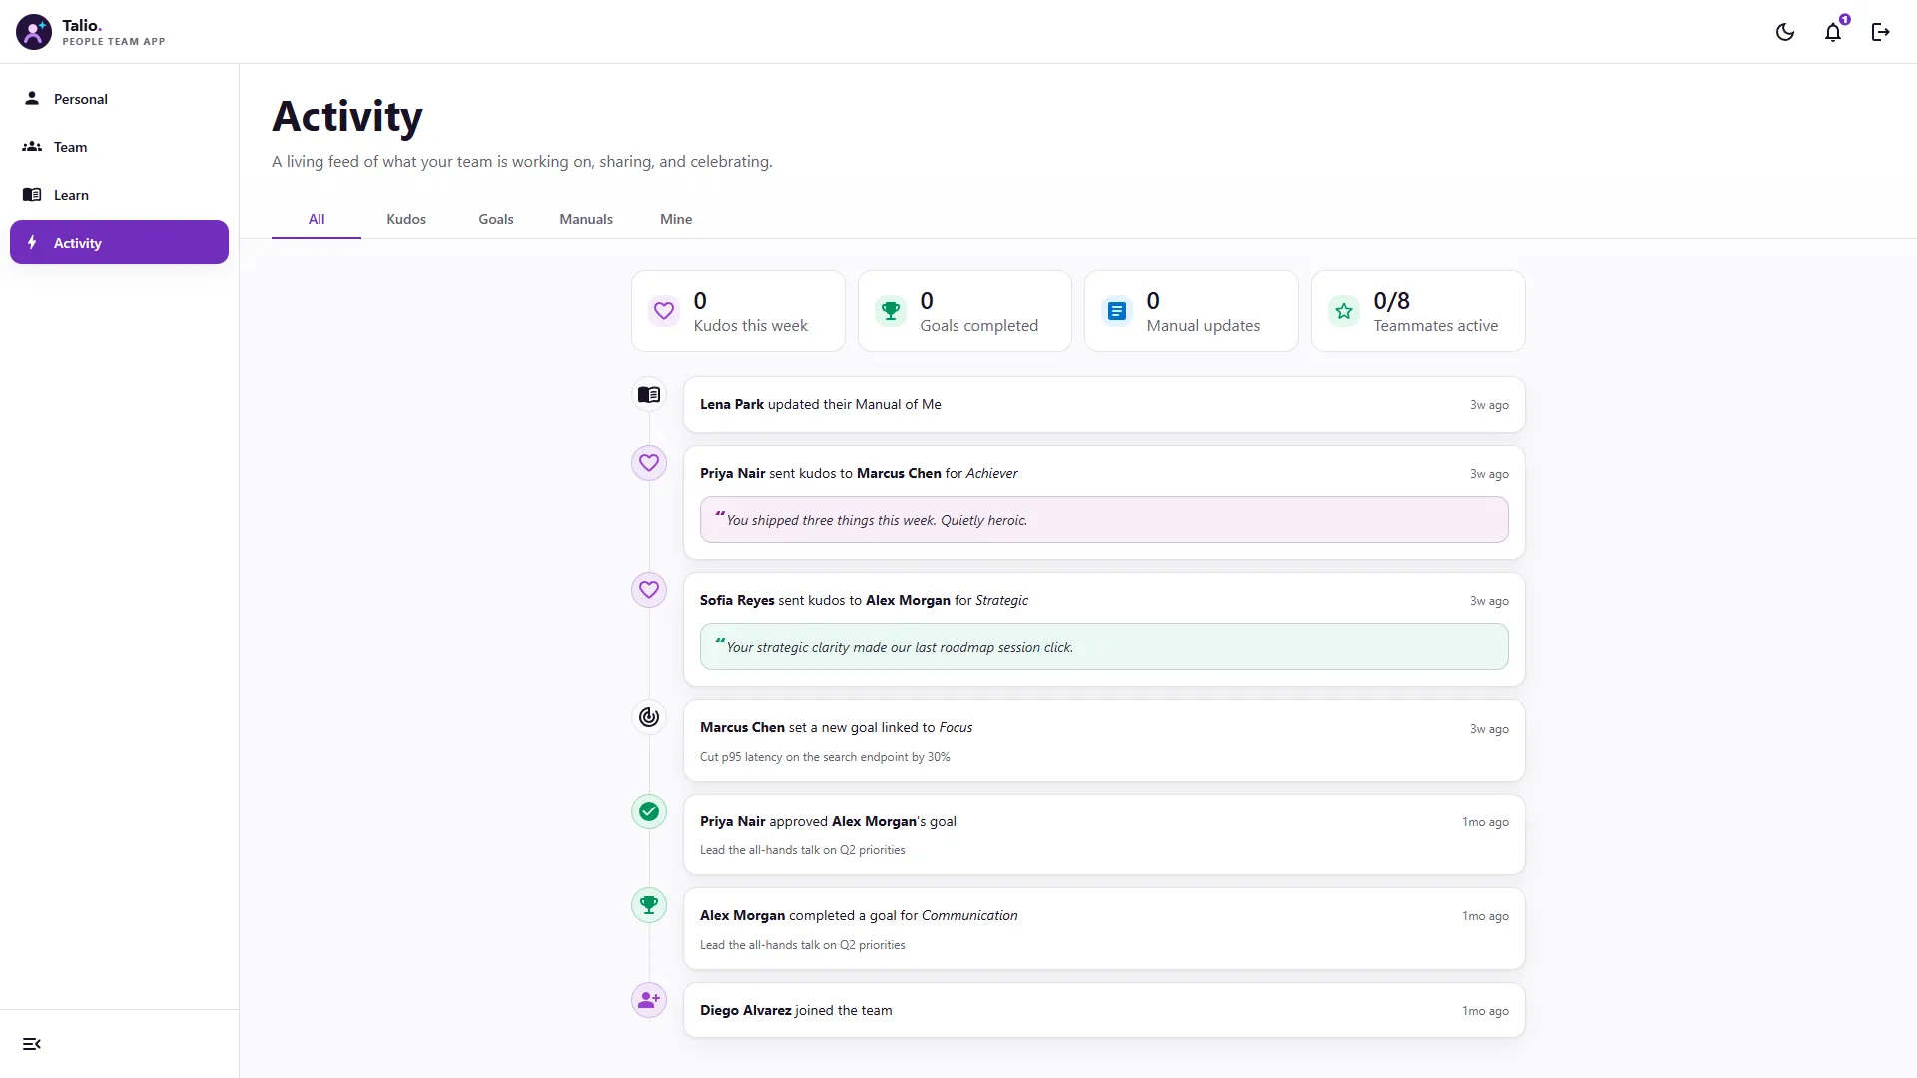This screenshot has width=1917, height=1078.
Task: Click Alex Morgan's name in the approved-goal entry
Action: [874, 822]
